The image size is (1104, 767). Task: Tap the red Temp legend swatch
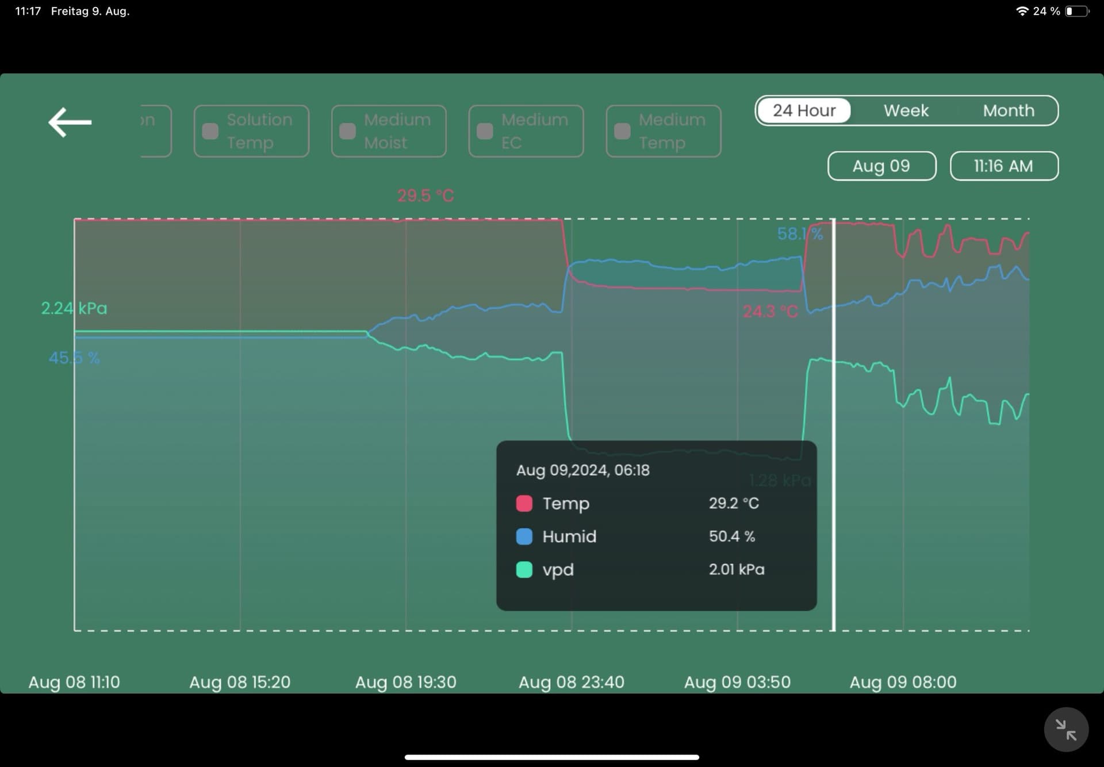coord(524,503)
